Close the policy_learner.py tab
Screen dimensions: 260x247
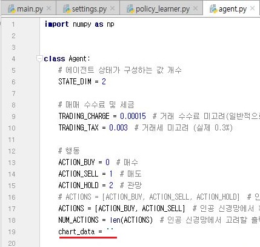[195, 8]
